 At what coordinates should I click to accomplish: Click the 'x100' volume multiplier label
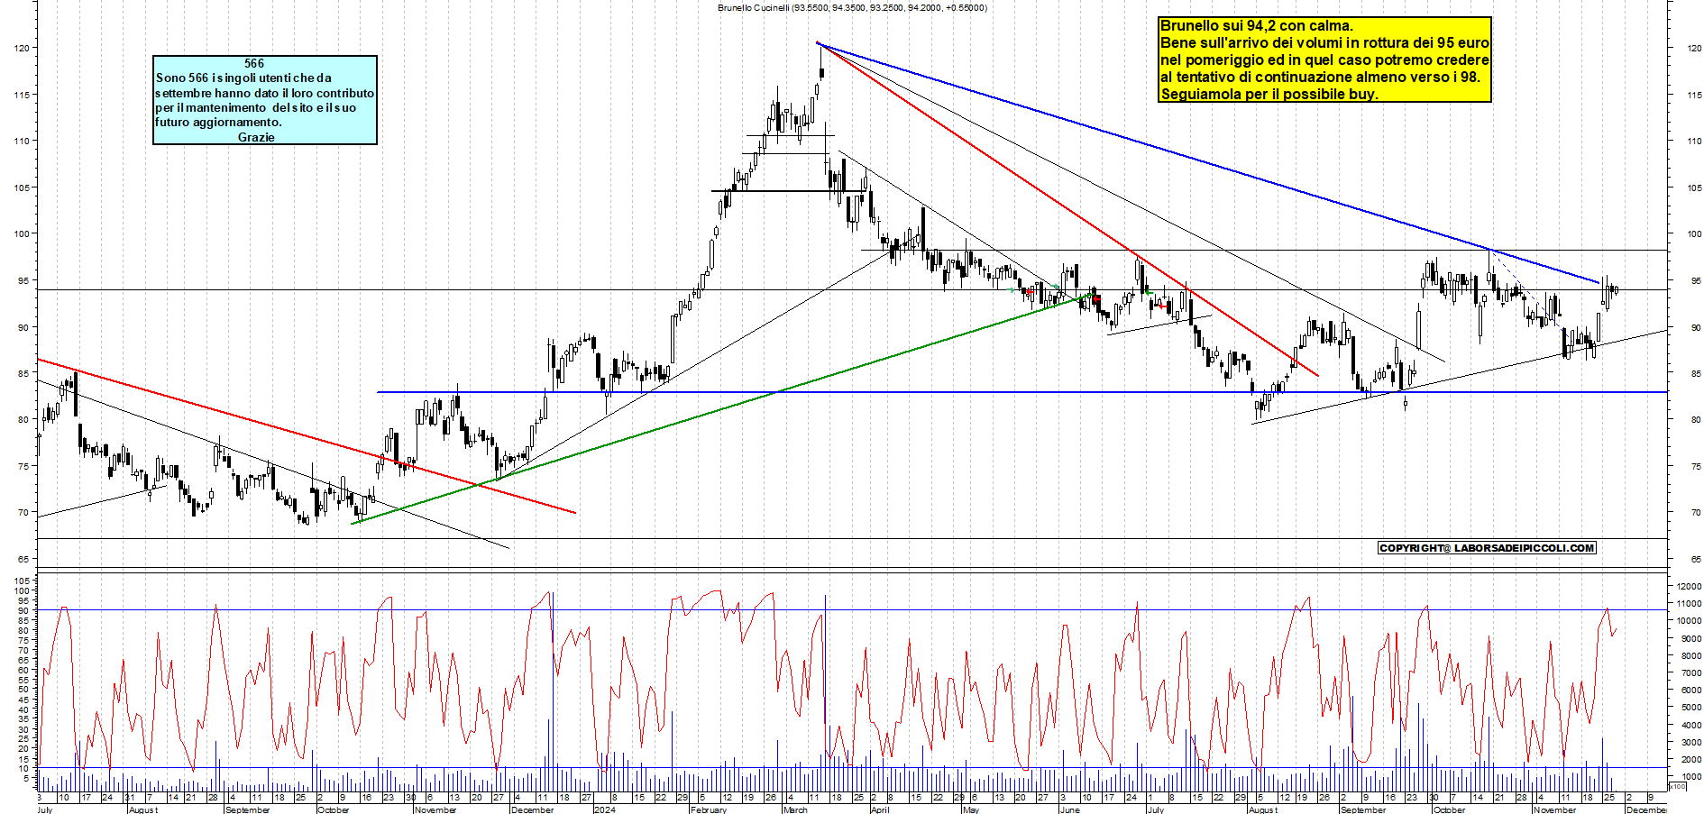[x=1677, y=786]
